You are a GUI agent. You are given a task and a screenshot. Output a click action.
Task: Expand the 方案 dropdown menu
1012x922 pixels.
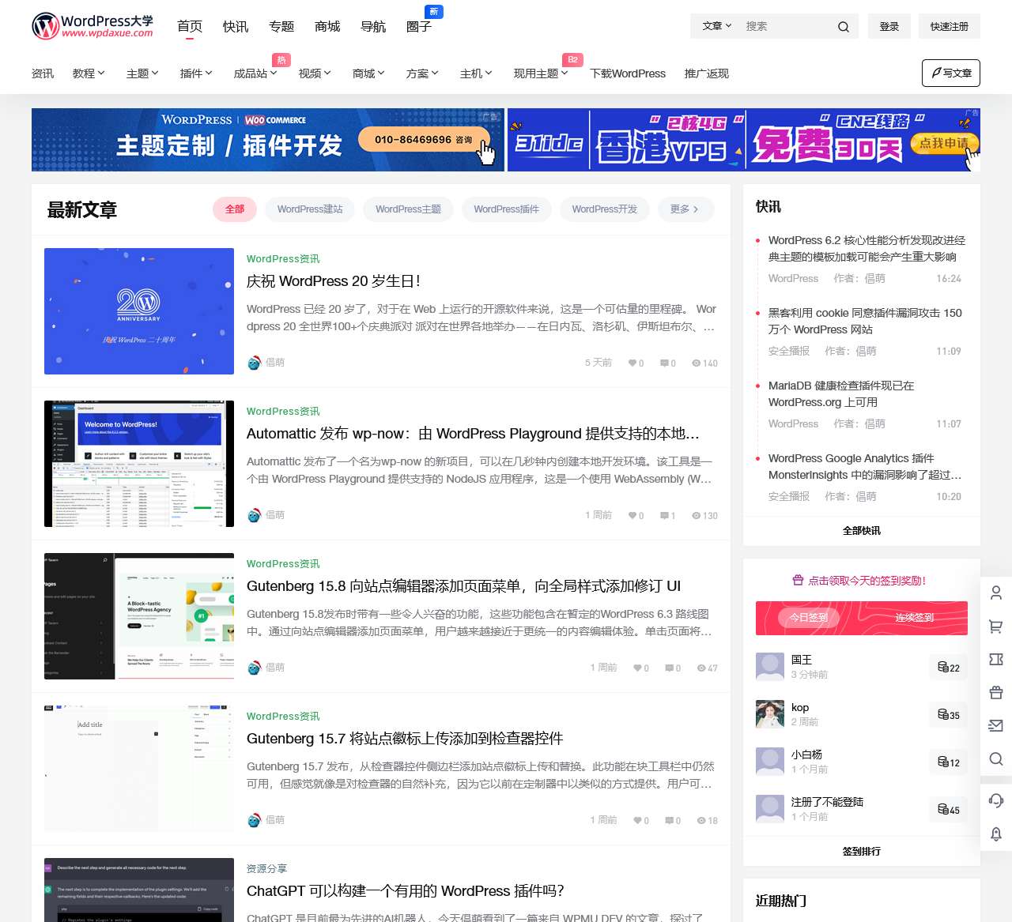click(422, 73)
